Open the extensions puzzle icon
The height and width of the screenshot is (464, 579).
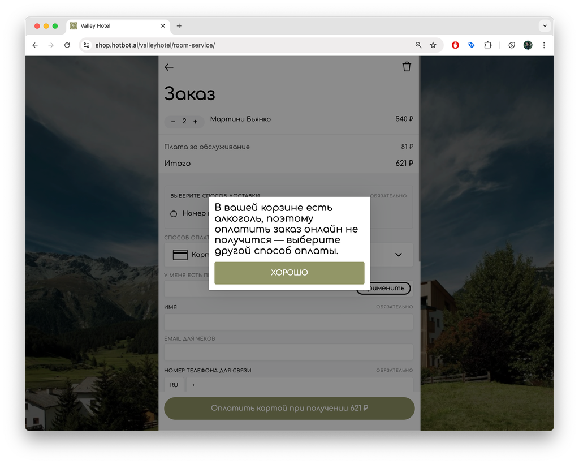point(488,45)
